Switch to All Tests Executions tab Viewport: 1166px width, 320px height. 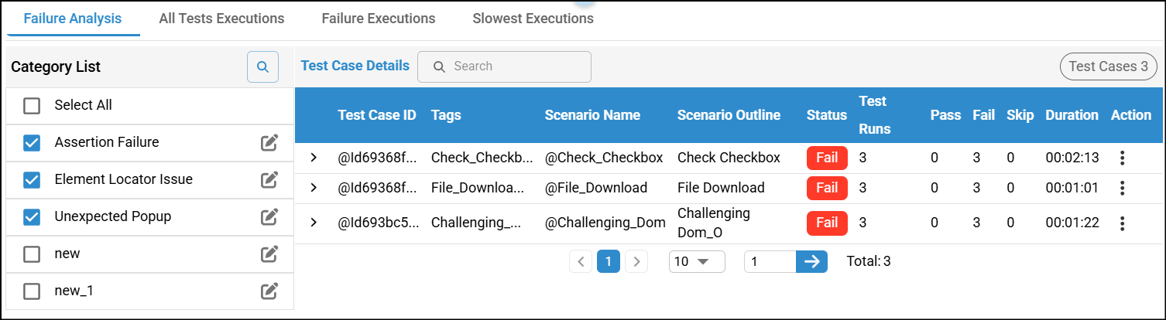(x=221, y=19)
